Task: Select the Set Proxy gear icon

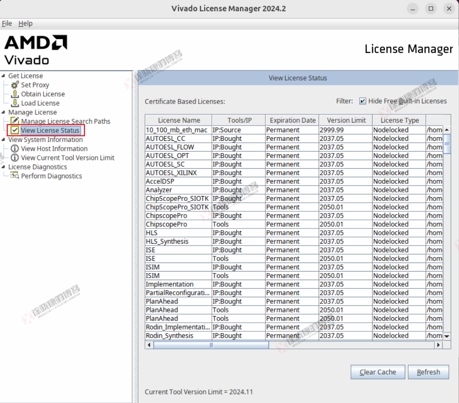Action: 14,85
